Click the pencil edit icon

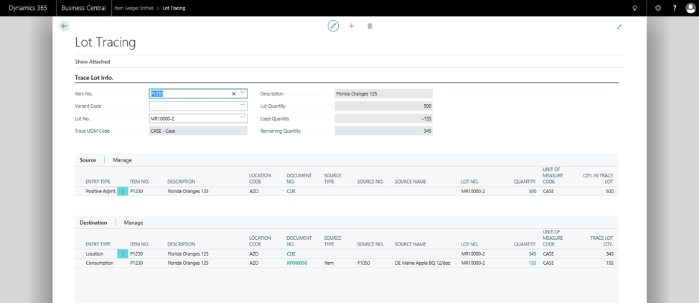(333, 26)
